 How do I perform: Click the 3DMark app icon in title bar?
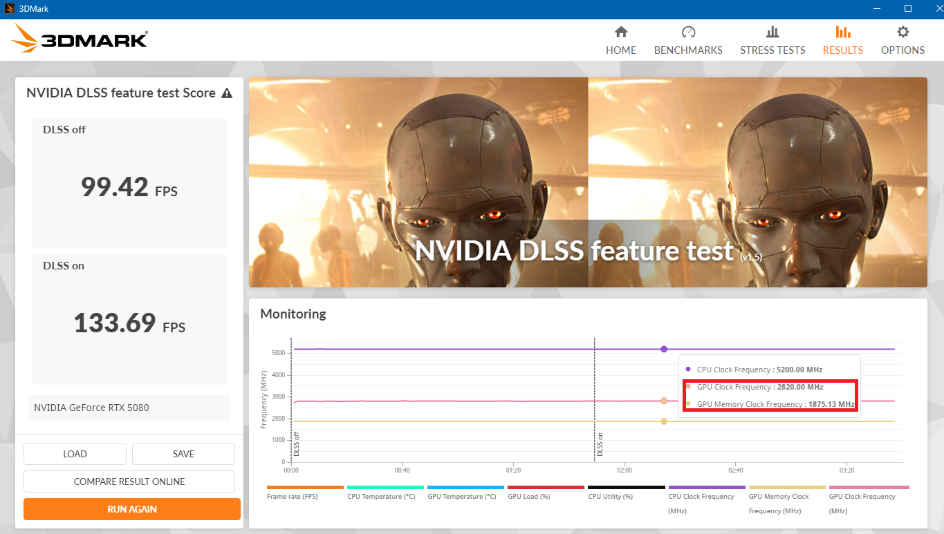coord(10,9)
